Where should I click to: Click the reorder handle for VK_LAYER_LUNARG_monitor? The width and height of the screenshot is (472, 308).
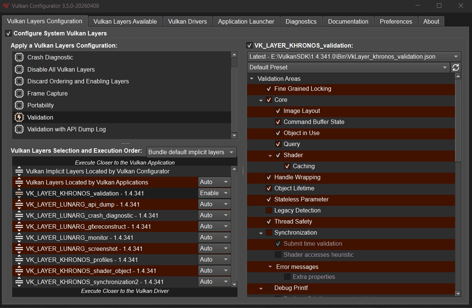[19, 238]
